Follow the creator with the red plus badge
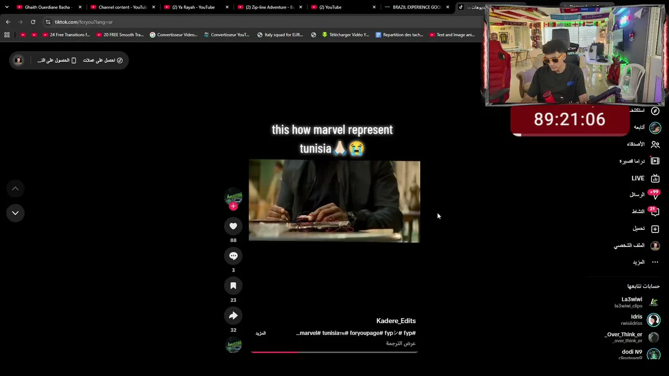The image size is (669, 376). pos(233,206)
